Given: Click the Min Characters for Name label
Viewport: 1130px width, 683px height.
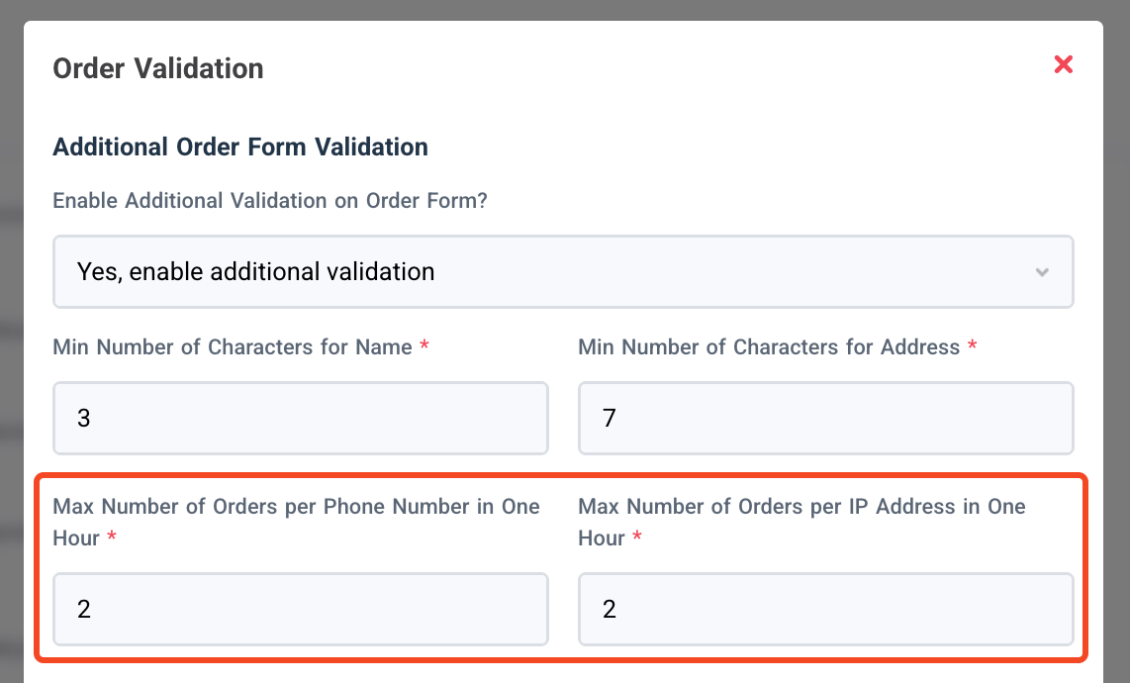Looking at the screenshot, I should [233, 346].
